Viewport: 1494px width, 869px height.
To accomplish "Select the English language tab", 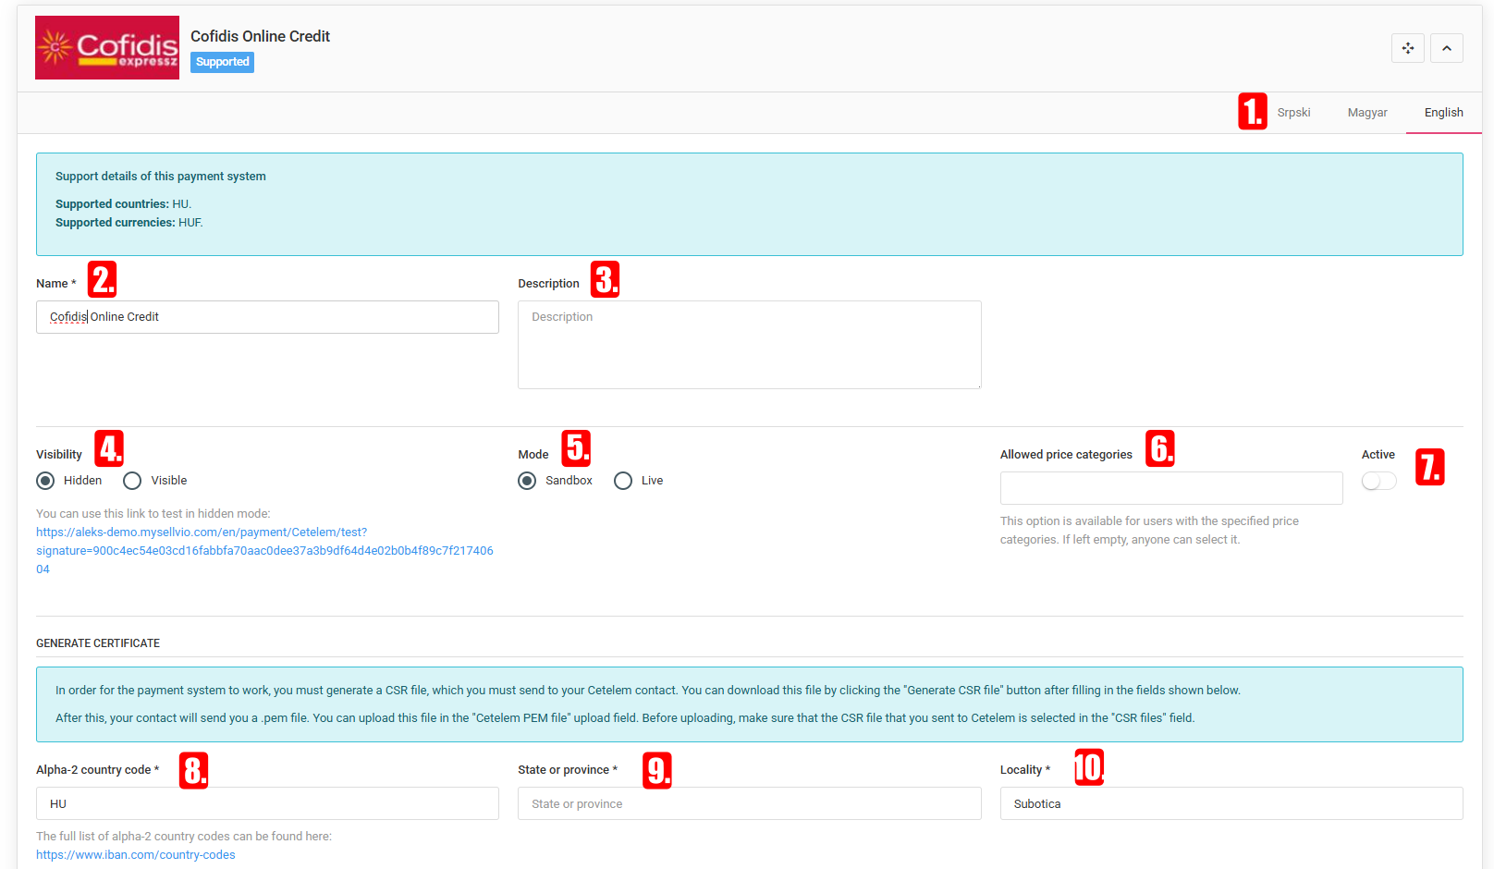I will (x=1443, y=113).
